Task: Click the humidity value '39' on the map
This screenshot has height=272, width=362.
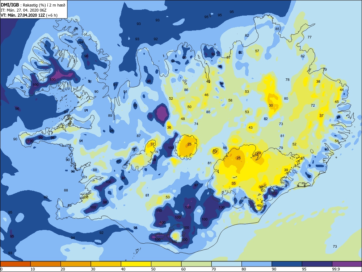Action: (286, 170)
